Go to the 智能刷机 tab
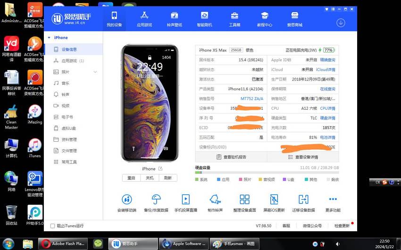401x250 pixels. click(204, 19)
